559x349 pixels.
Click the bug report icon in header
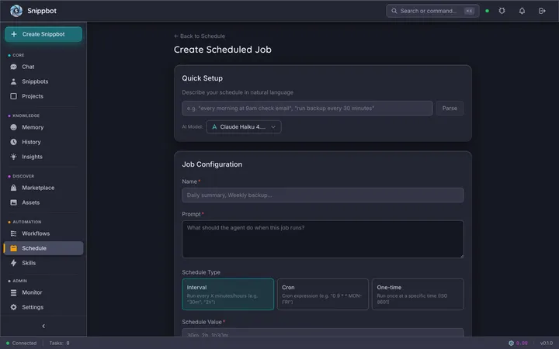click(x=502, y=11)
